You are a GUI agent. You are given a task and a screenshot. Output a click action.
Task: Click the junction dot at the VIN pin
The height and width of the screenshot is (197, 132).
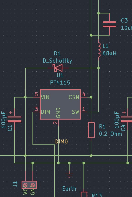point(25,97)
